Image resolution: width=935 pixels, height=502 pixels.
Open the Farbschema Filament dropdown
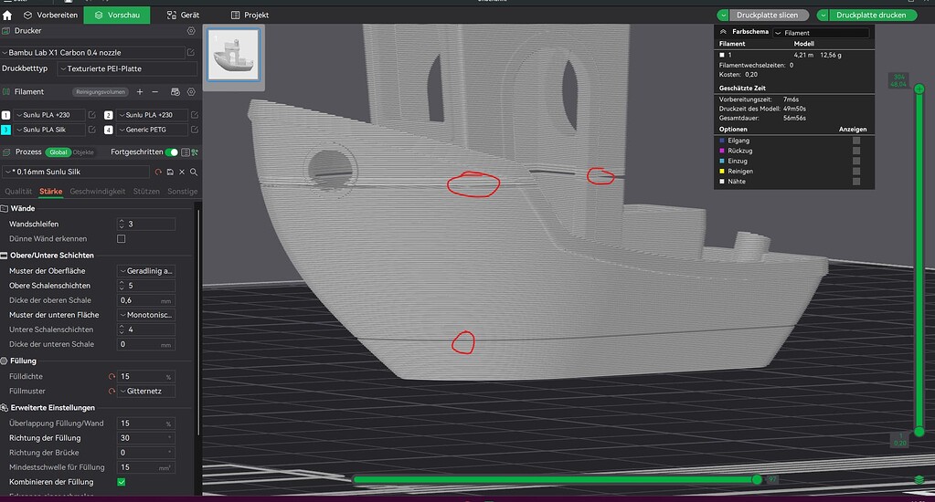point(821,33)
